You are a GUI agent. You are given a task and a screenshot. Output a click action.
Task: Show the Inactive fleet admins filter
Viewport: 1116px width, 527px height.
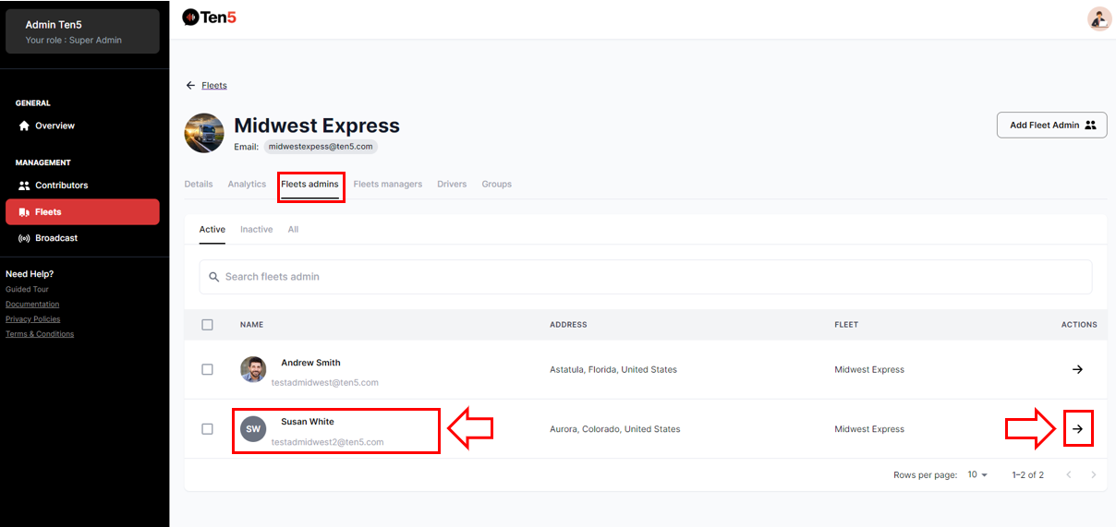click(256, 230)
